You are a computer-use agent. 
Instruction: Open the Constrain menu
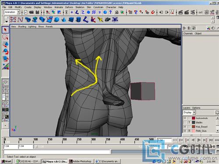(x=98, y=7)
